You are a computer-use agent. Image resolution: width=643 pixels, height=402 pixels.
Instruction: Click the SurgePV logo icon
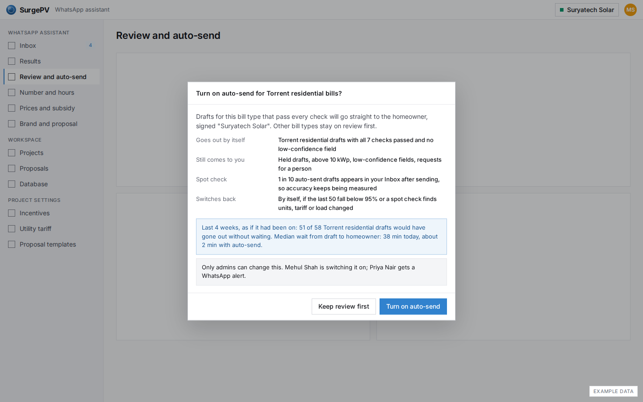pos(11,10)
